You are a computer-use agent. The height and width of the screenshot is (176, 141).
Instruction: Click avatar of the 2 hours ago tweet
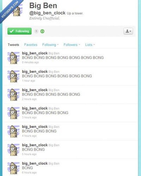point(13,95)
